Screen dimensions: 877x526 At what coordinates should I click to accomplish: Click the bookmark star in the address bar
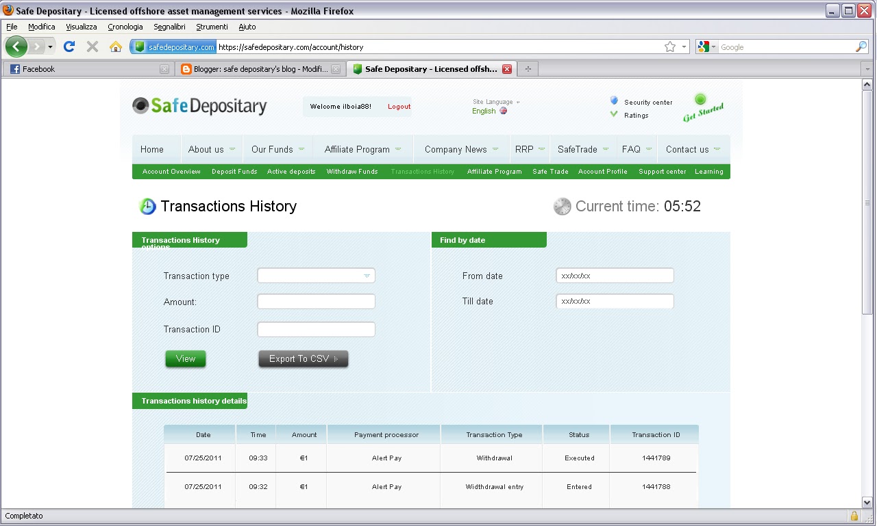pyautogui.click(x=671, y=47)
